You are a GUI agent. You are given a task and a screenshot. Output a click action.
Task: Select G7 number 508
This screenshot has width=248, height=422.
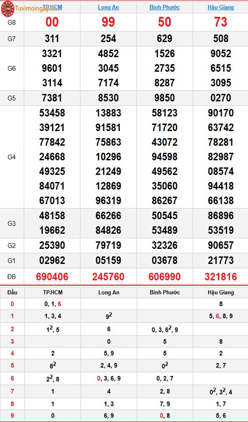pos(221,39)
